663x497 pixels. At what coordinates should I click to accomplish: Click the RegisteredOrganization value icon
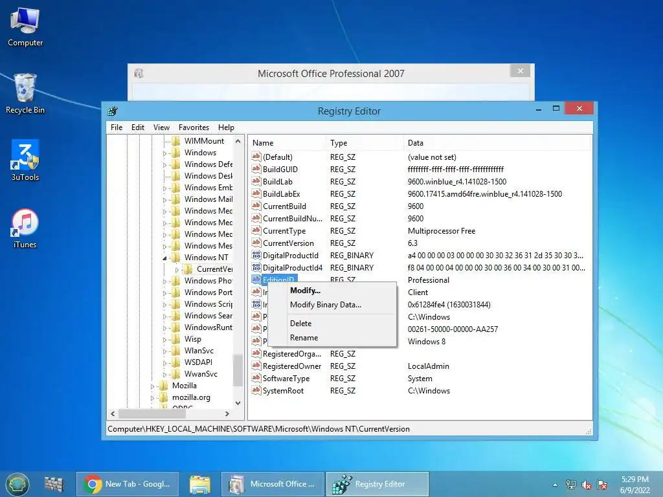tap(256, 353)
